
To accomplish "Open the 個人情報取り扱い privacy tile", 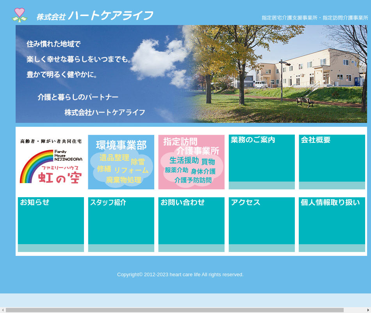I will [332, 225].
